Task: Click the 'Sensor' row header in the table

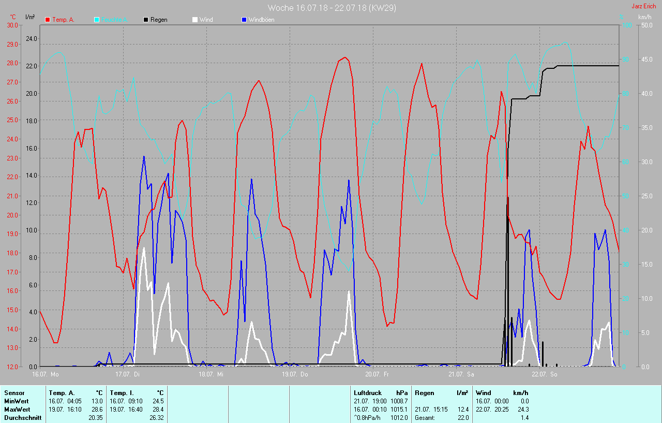Action: [14, 393]
